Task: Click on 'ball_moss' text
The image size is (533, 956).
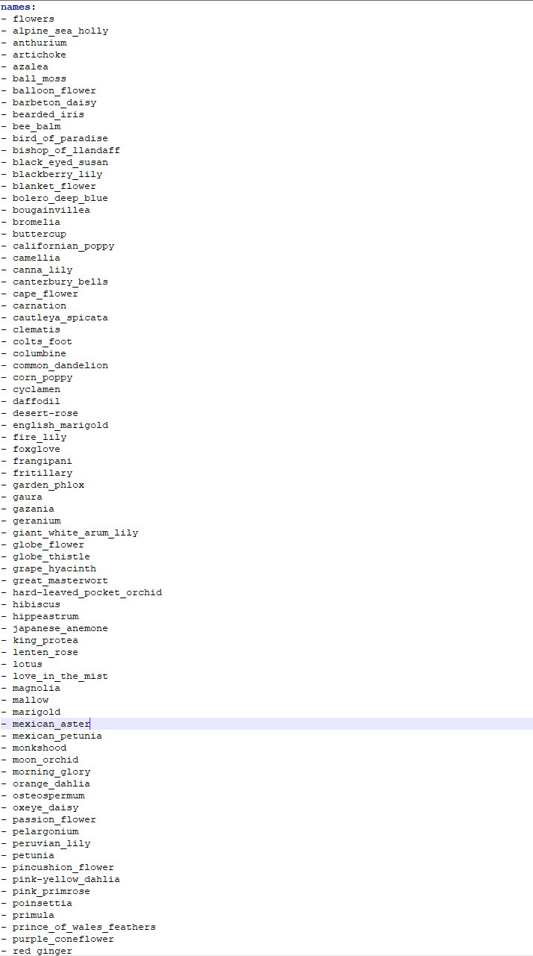Action: coord(39,78)
